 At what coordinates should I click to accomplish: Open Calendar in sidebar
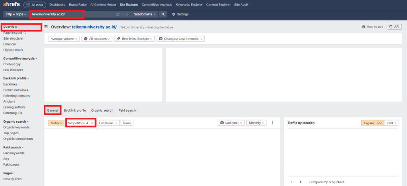(x=10, y=44)
